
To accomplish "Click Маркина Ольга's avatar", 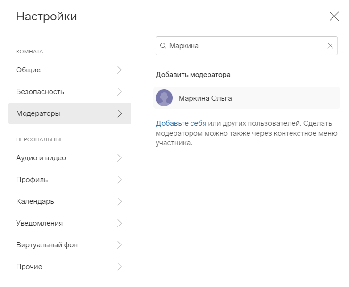I will click(164, 98).
